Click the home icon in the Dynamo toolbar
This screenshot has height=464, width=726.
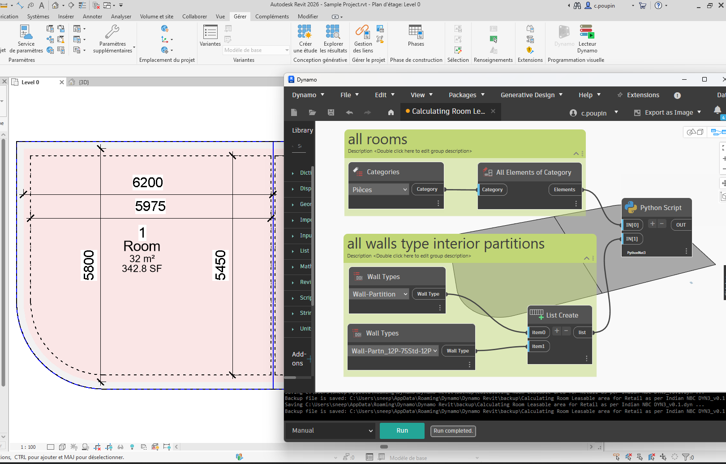point(391,112)
